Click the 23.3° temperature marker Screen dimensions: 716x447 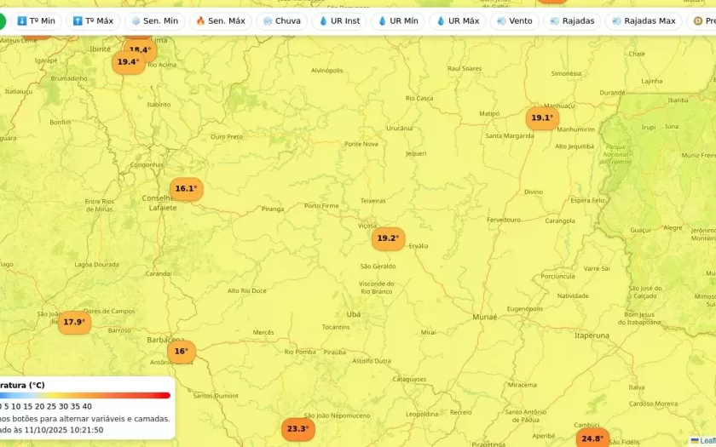click(x=297, y=429)
